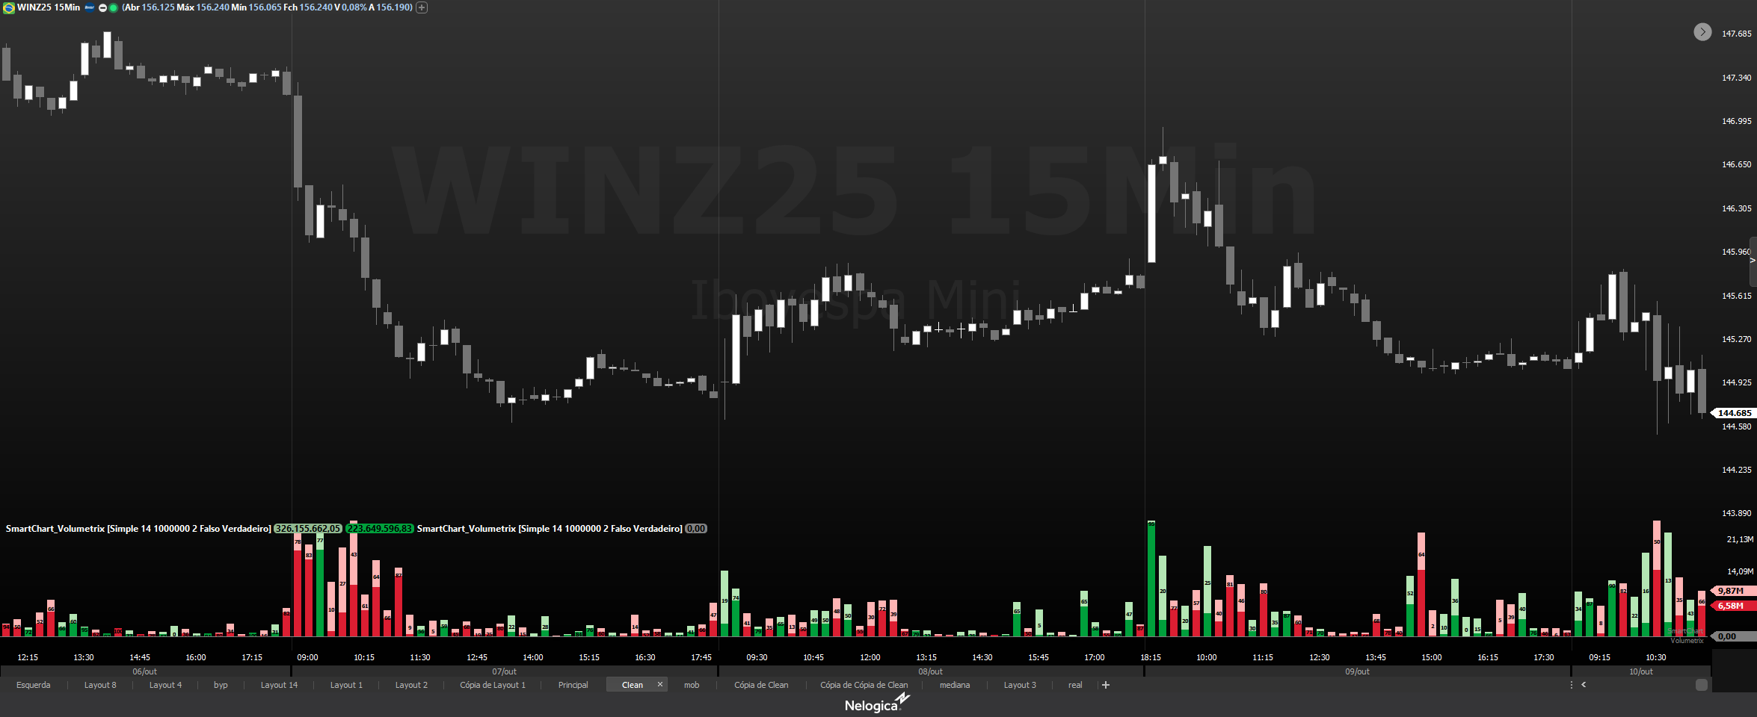Click the blue Bmf exchange badge icon
This screenshot has height=717, width=1757.
90,7
